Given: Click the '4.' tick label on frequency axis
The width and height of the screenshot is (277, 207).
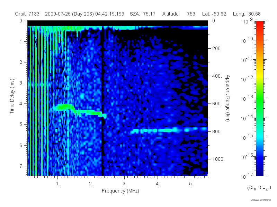Looking at the screenshot, I should (158, 184).
